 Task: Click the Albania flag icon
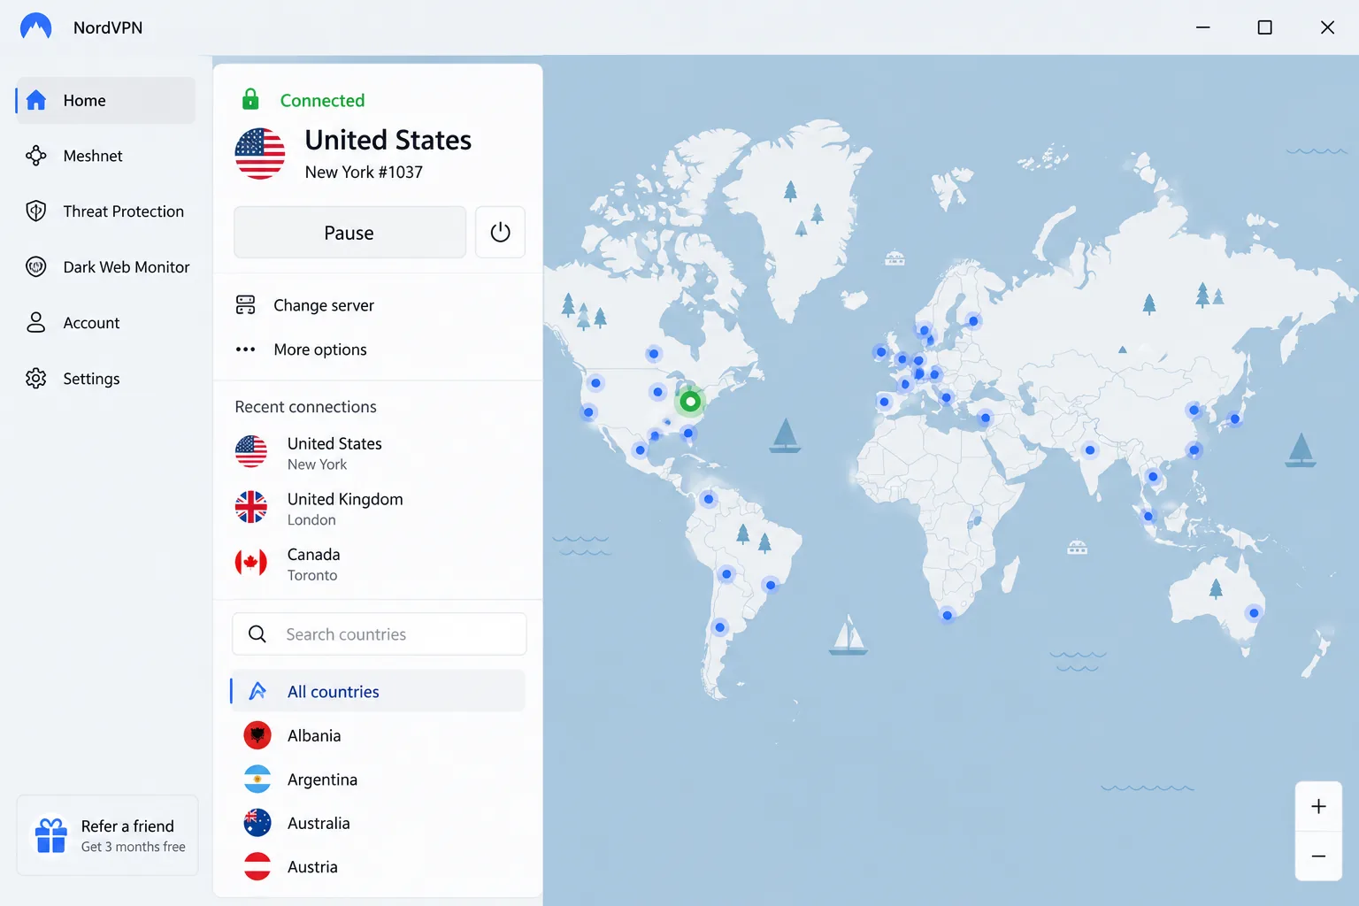click(x=257, y=735)
